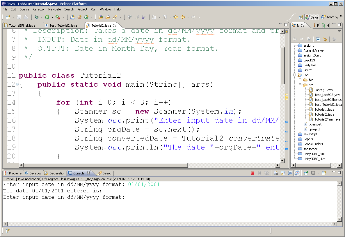
Task: Toggle Show Console on Standard Error change
Action: pos(297,173)
